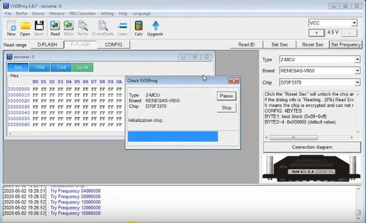Click the initialization progress bar
The height and width of the screenshot is (223, 366).
[183, 137]
